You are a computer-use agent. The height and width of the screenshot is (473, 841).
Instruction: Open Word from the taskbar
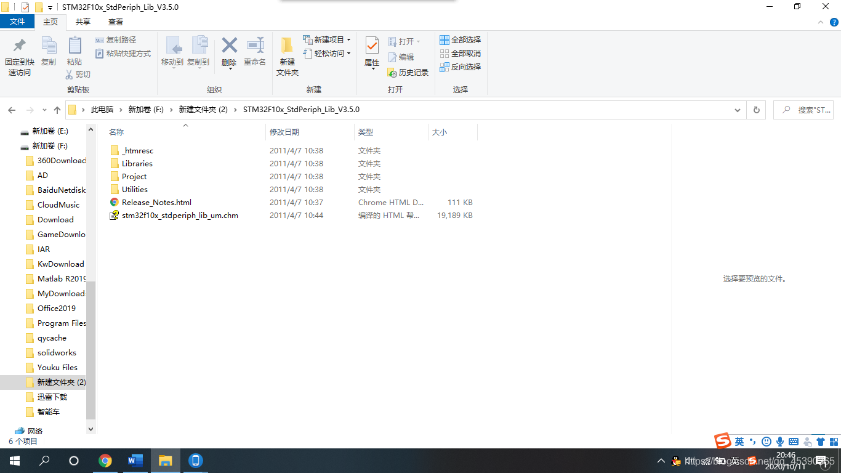[135, 461]
